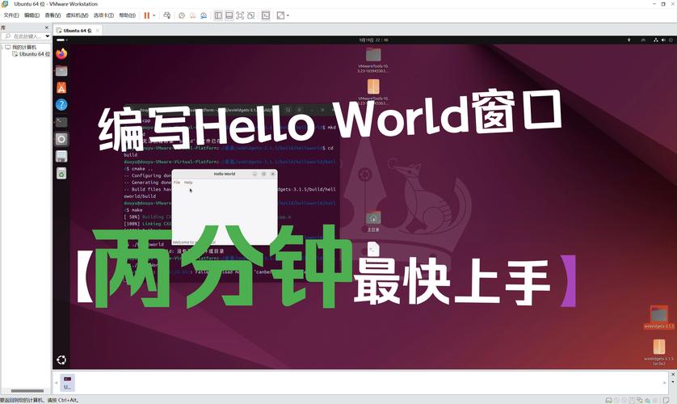Open the 帮助(H) menu
The width and height of the screenshot is (677, 404).
[x=128, y=15]
